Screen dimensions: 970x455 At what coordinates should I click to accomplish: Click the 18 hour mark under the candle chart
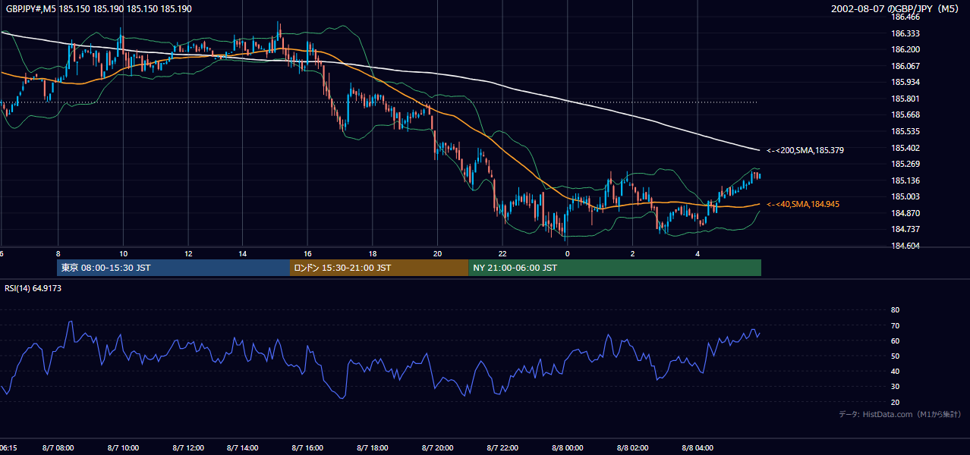coord(373,254)
